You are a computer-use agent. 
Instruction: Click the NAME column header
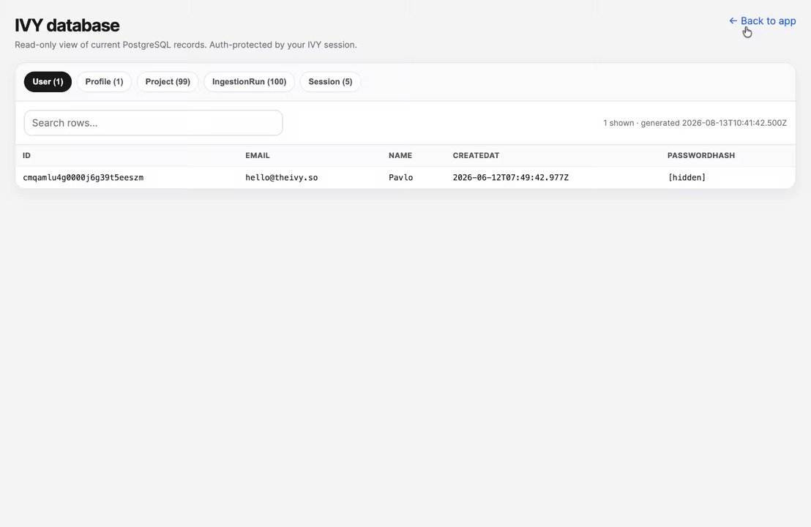pos(400,155)
